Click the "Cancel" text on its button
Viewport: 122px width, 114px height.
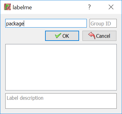tap(103, 36)
